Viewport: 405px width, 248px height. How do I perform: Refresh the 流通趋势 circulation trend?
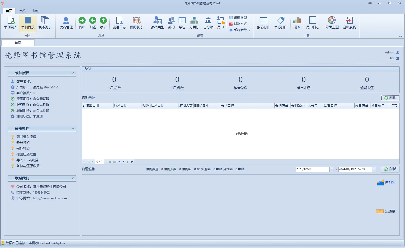coord(390,169)
